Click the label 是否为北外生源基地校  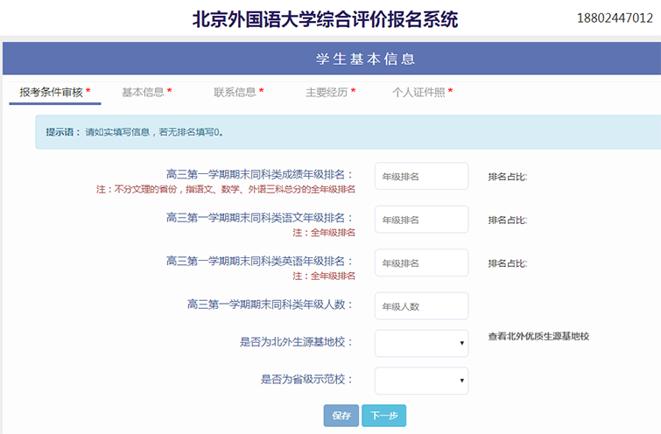click(x=296, y=342)
